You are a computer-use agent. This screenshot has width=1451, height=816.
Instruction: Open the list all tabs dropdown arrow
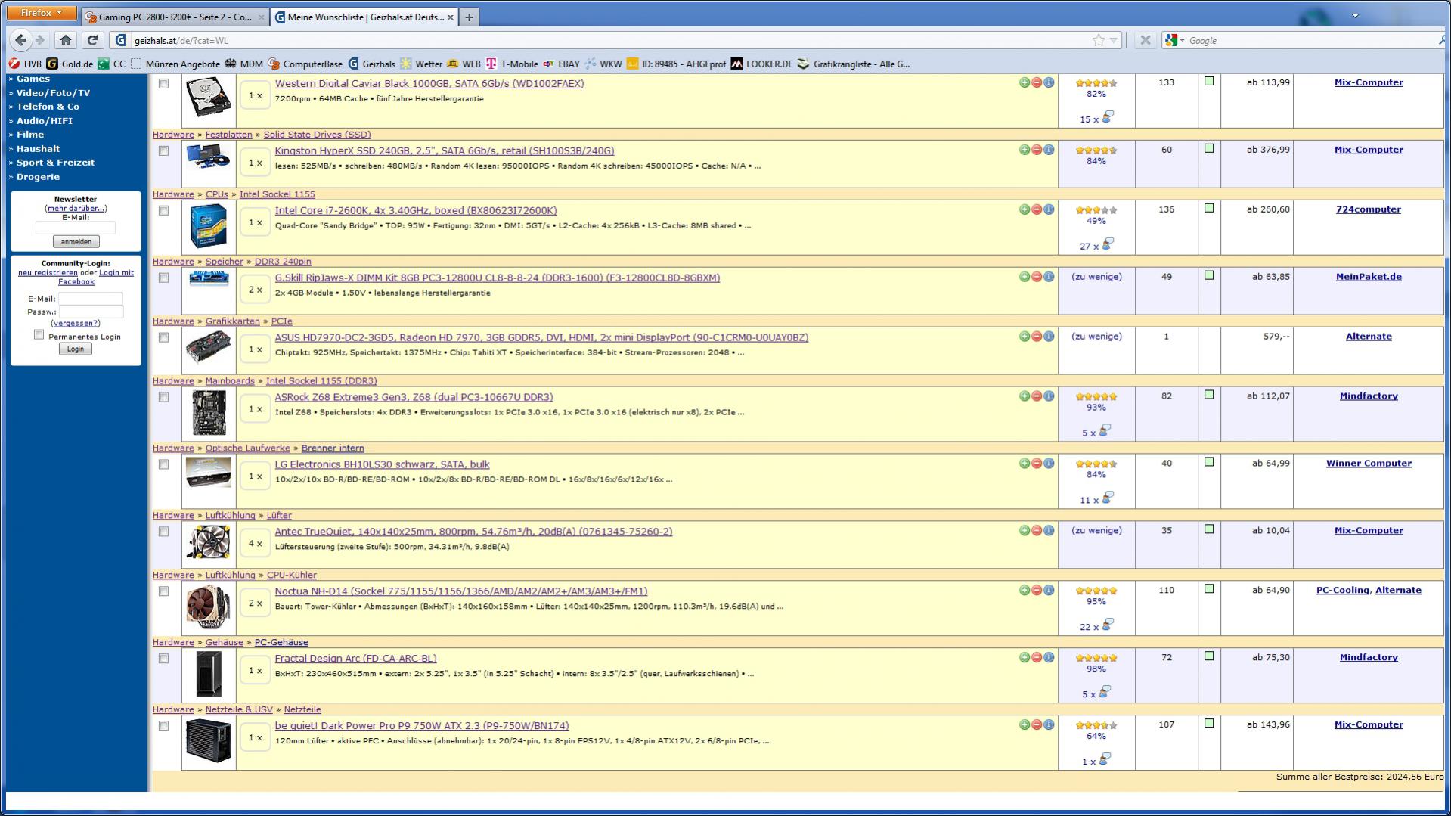click(x=1355, y=16)
